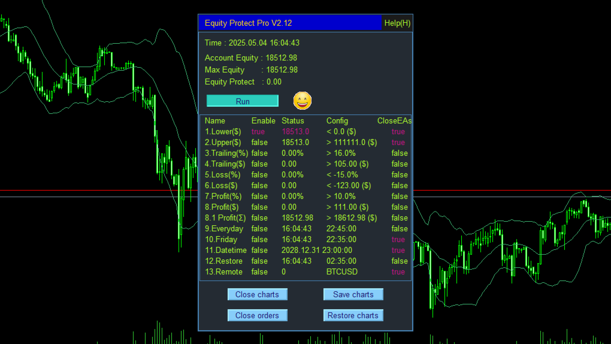Toggle CloseEAs value for 1.Lower($)

(398, 132)
